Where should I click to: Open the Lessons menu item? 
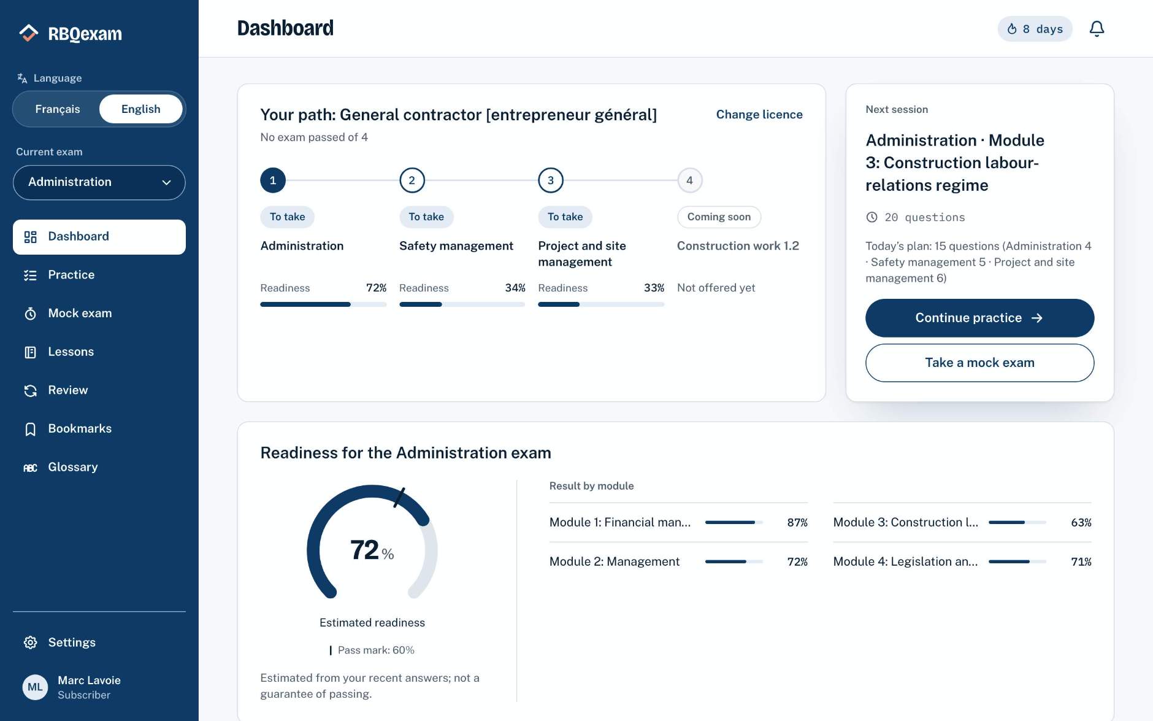99,352
